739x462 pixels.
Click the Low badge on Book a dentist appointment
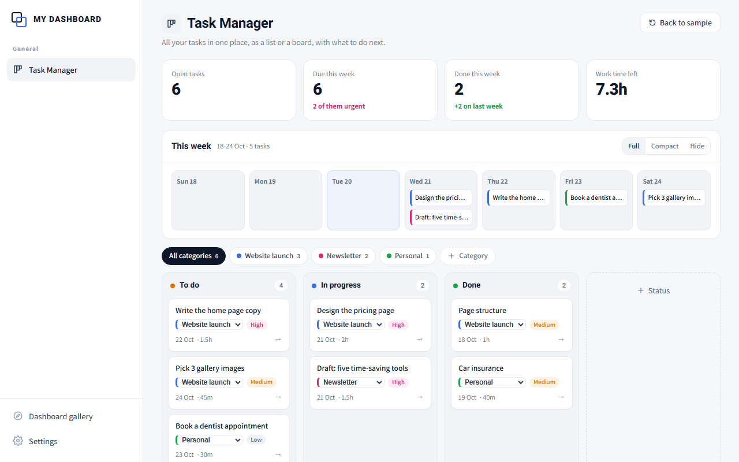256,440
